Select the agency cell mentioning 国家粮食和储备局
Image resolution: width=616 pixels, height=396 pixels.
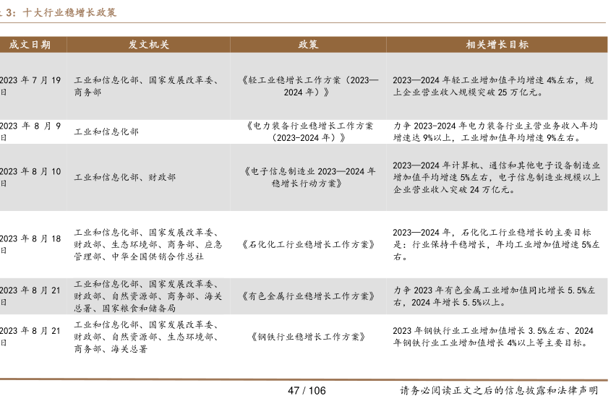click(148, 296)
